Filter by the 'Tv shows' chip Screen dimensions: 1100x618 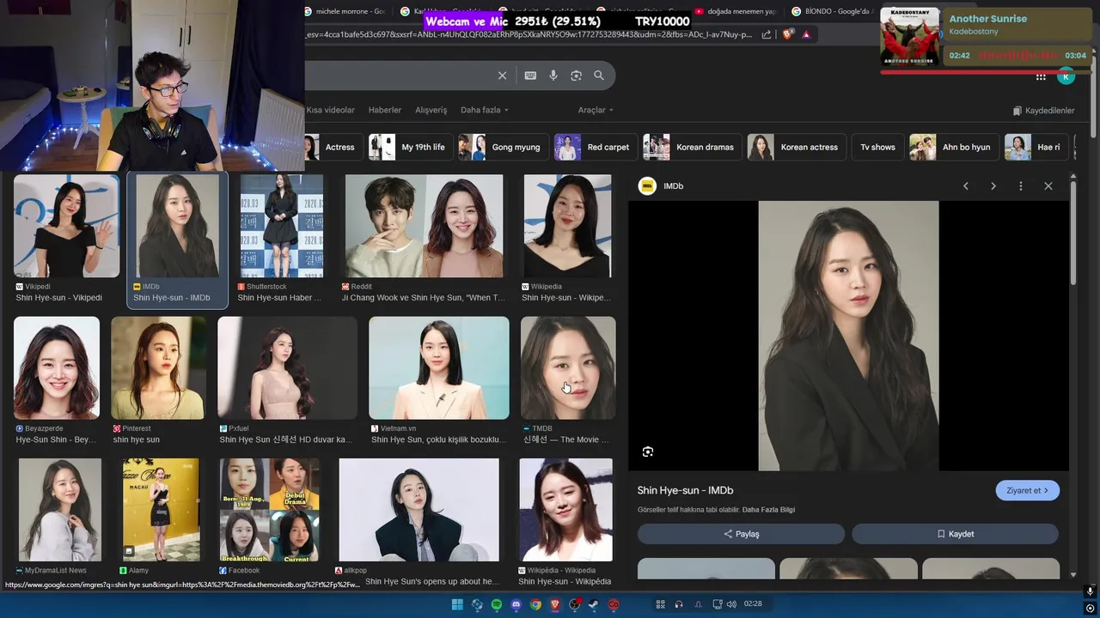[x=877, y=147]
